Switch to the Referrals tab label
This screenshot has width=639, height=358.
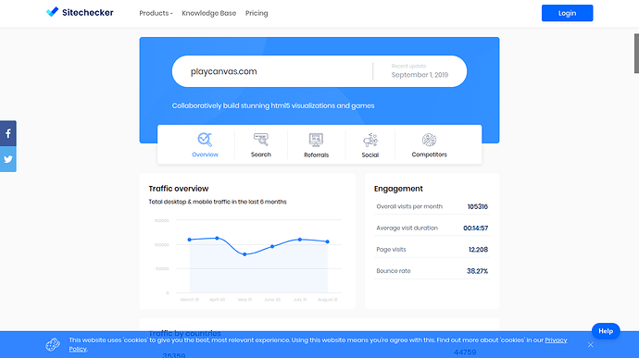pos(316,155)
